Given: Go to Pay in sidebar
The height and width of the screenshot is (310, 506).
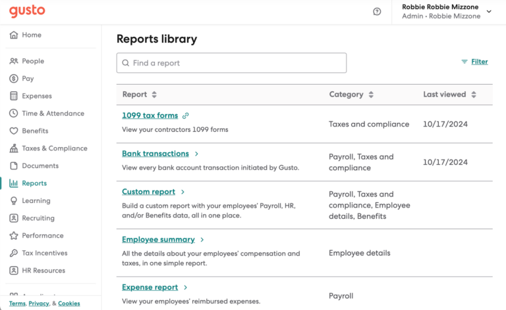Looking at the screenshot, I should 28,78.
